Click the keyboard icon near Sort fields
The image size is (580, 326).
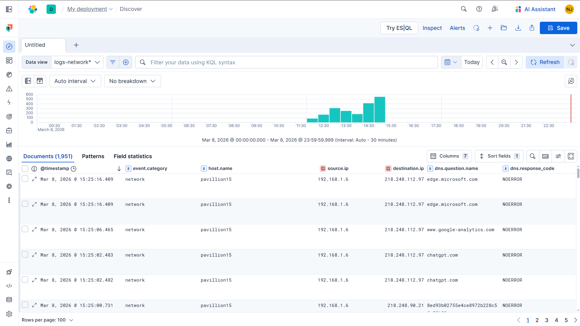point(546,156)
